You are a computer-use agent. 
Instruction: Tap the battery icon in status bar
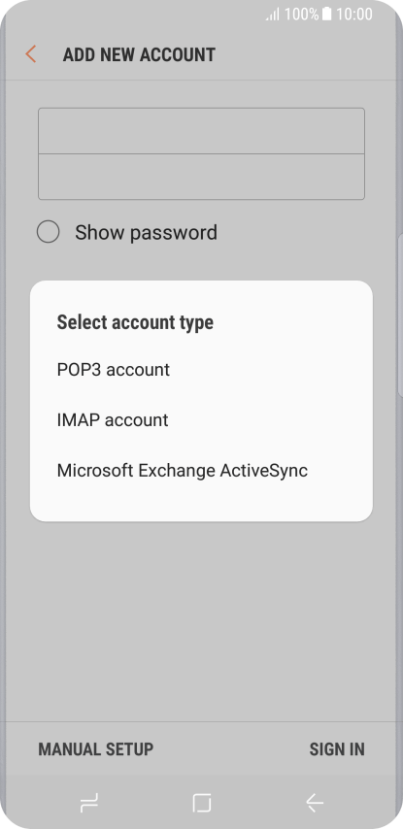(x=327, y=15)
